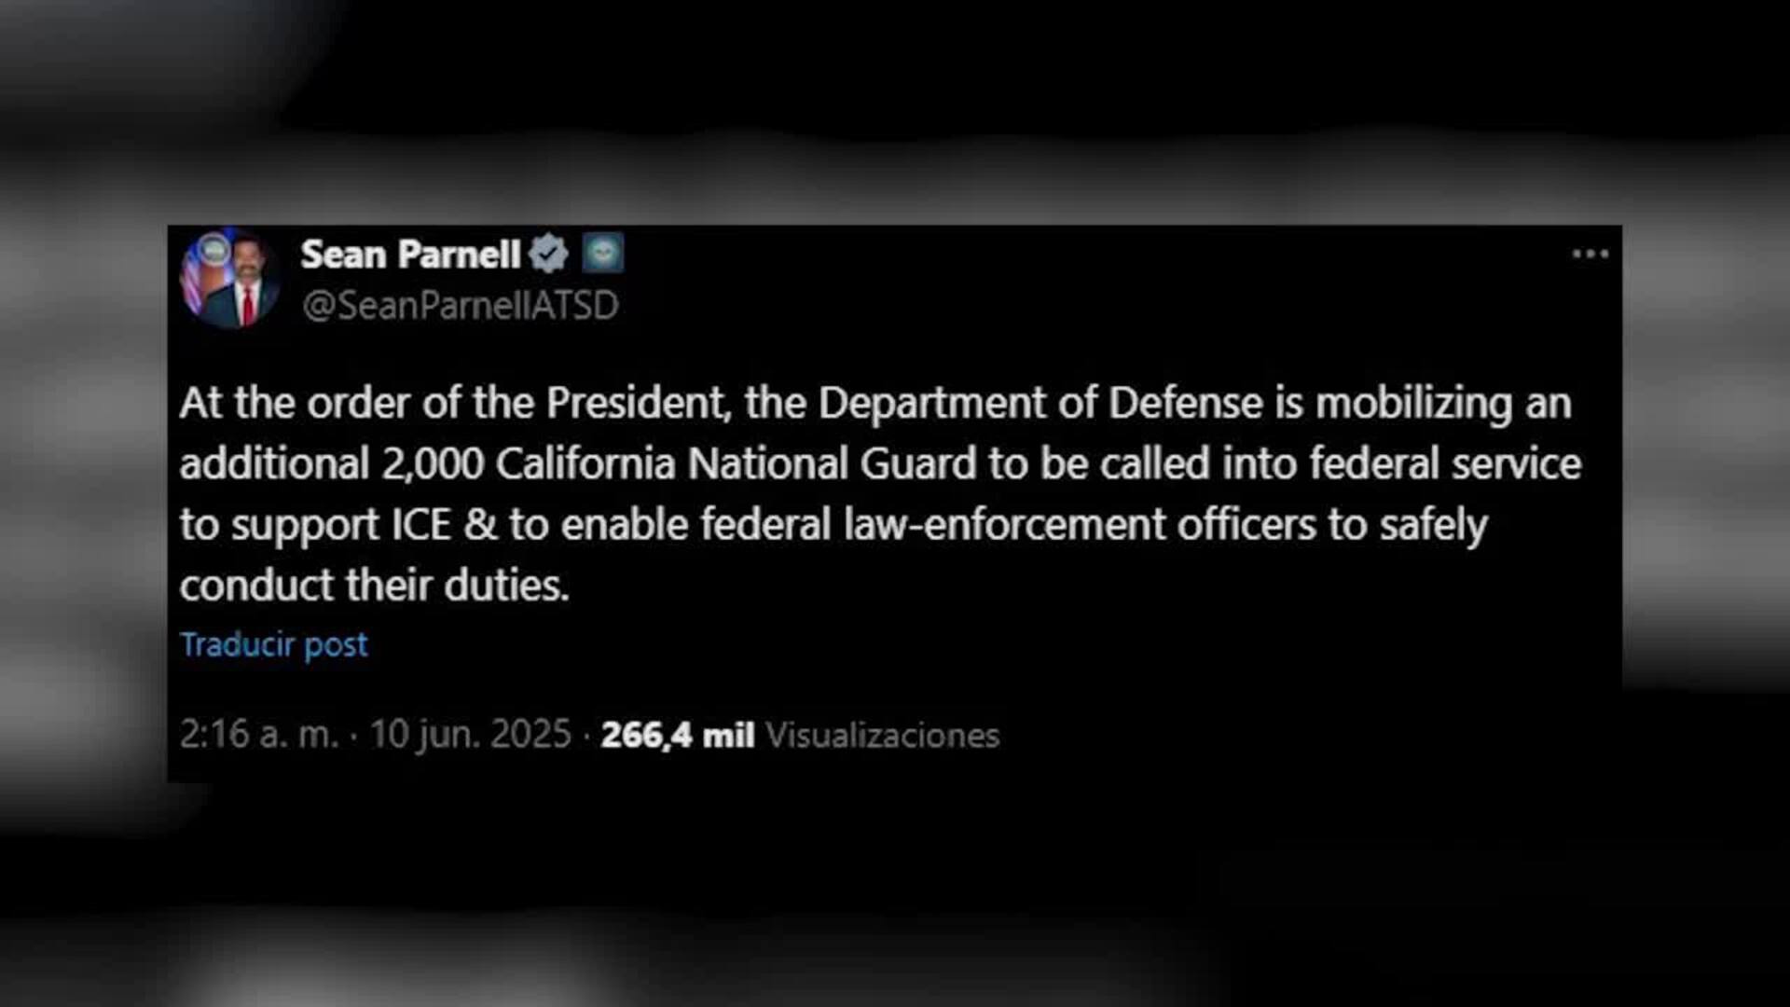This screenshot has width=1790, height=1007.
Task: Click the 10 jun. 2025 post date
Action: (470, 735)
